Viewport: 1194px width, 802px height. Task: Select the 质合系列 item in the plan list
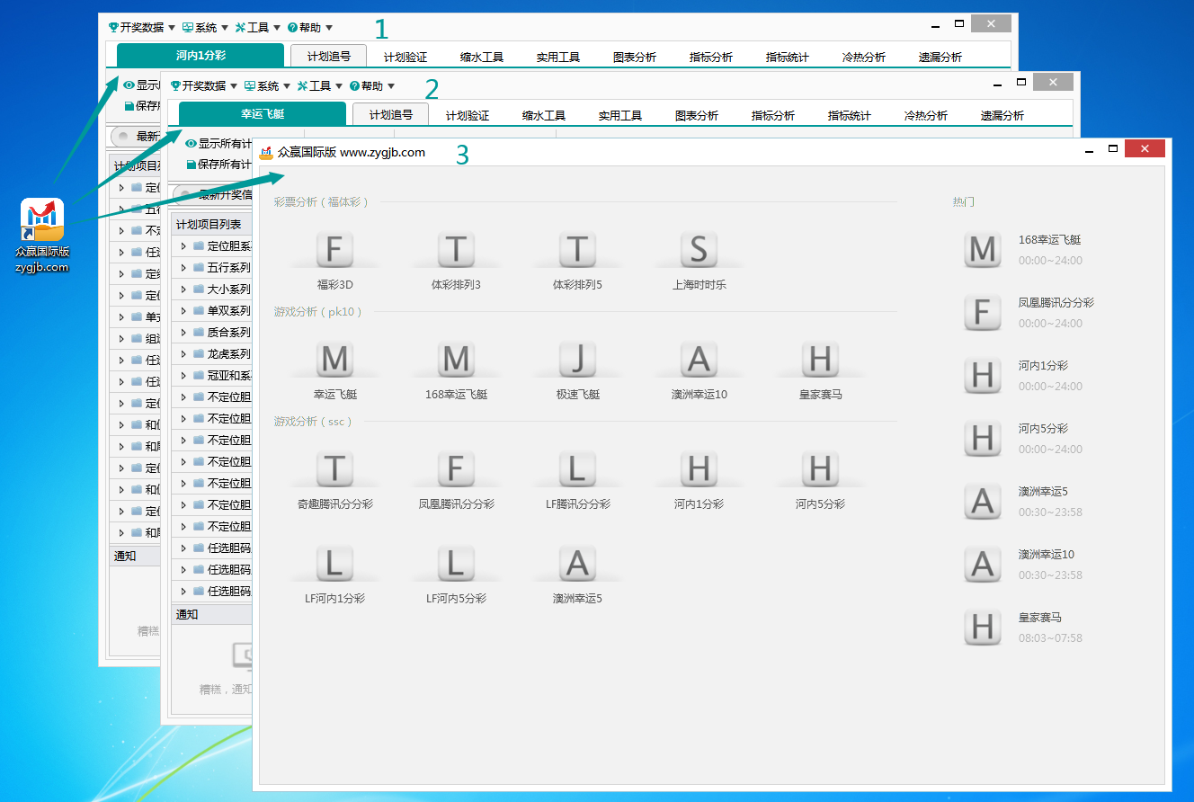228,333
